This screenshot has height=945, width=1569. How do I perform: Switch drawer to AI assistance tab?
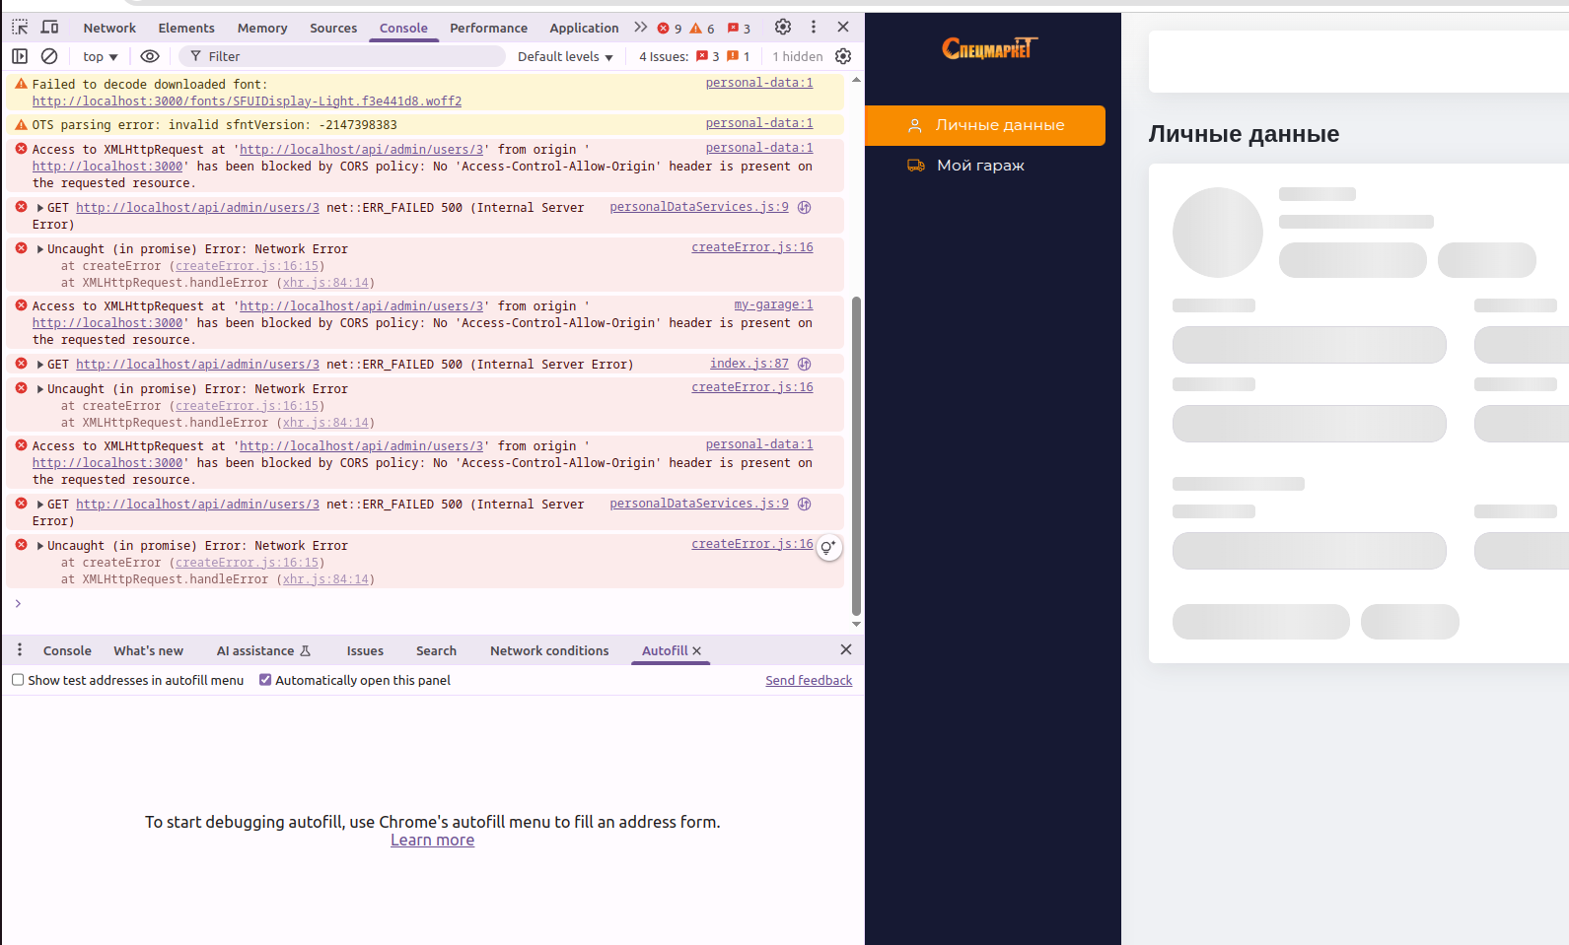coord(263,650)
